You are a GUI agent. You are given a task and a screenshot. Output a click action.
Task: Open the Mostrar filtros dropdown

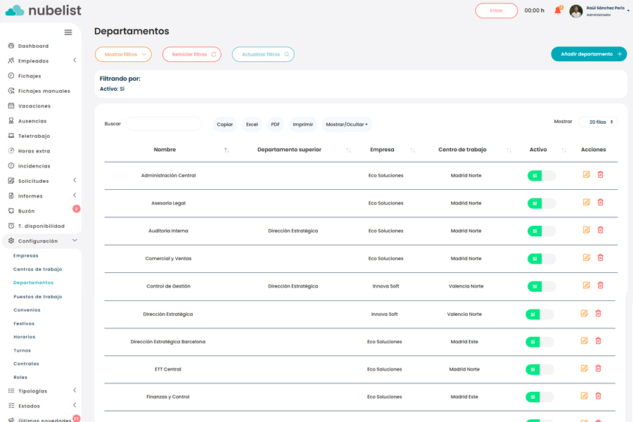123,54
